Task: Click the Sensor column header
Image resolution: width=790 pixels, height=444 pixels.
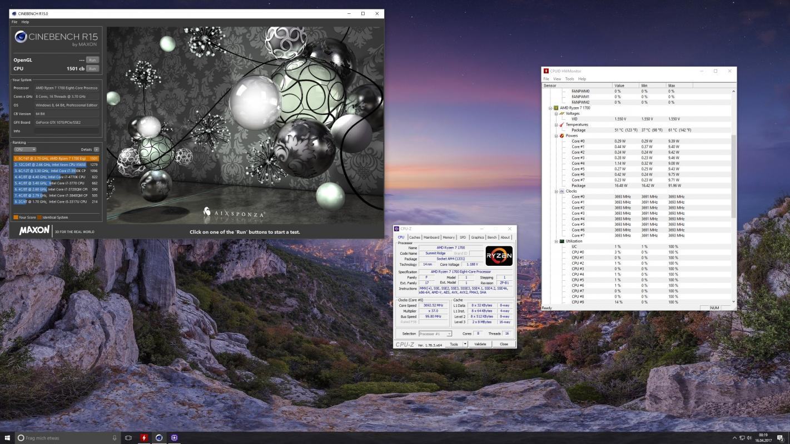Action: [x=577, y=85]
